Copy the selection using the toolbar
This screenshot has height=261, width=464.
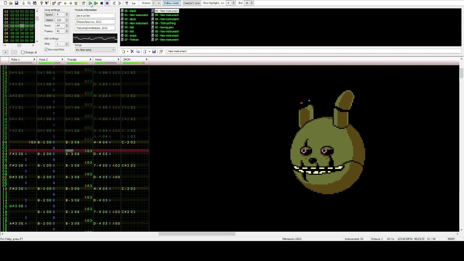coord(29,3)
